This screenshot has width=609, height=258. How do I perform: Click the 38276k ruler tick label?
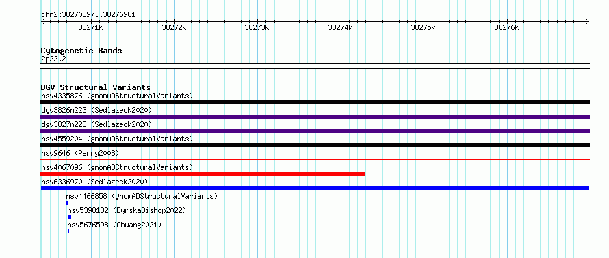coord(506,27)
